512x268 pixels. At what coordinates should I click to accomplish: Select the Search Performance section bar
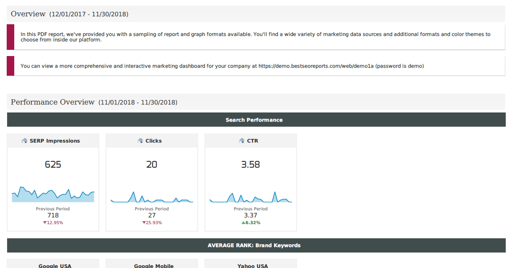[256, 120]
